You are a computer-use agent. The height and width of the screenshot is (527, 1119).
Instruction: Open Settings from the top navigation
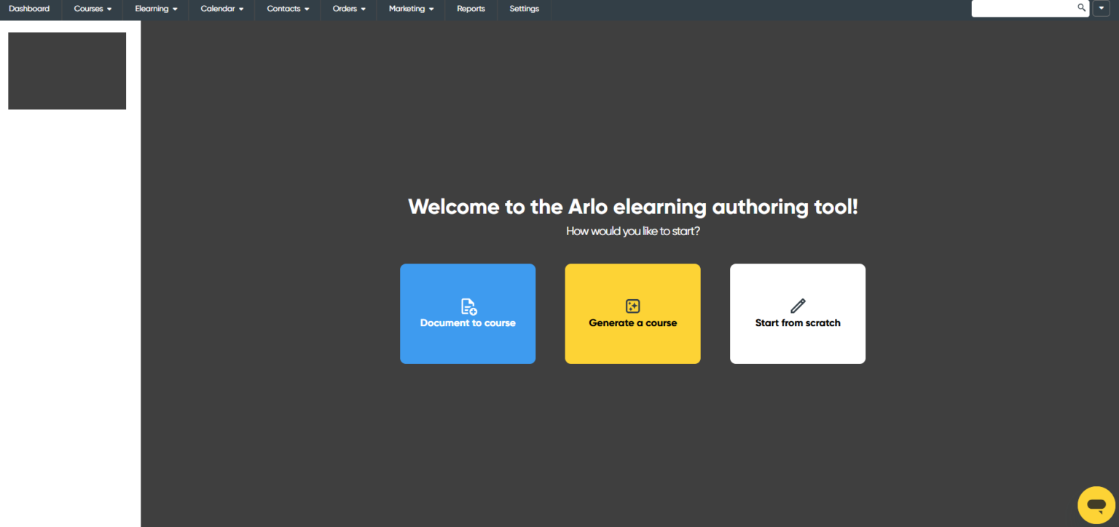pos(524,9)
